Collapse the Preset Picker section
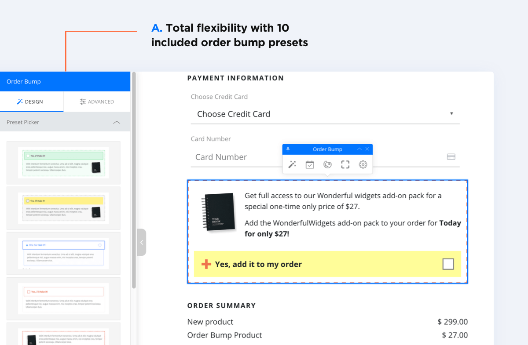Image resolution: width=528 pixels, height=345 pixels. pos(117,122)
